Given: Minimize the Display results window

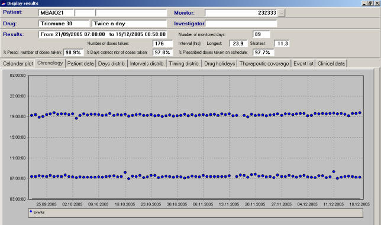Looking at the screenshot, I should [x=364, y=3].
